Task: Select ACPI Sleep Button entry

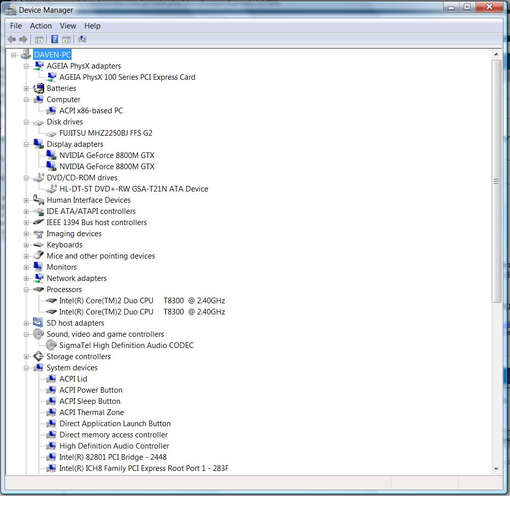Action: pos(90,401)
